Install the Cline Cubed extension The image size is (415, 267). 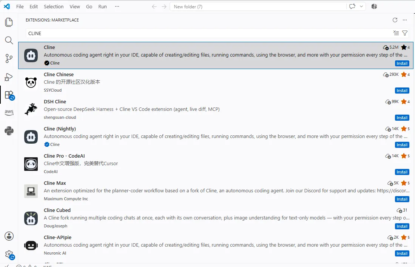coord(402,226)
